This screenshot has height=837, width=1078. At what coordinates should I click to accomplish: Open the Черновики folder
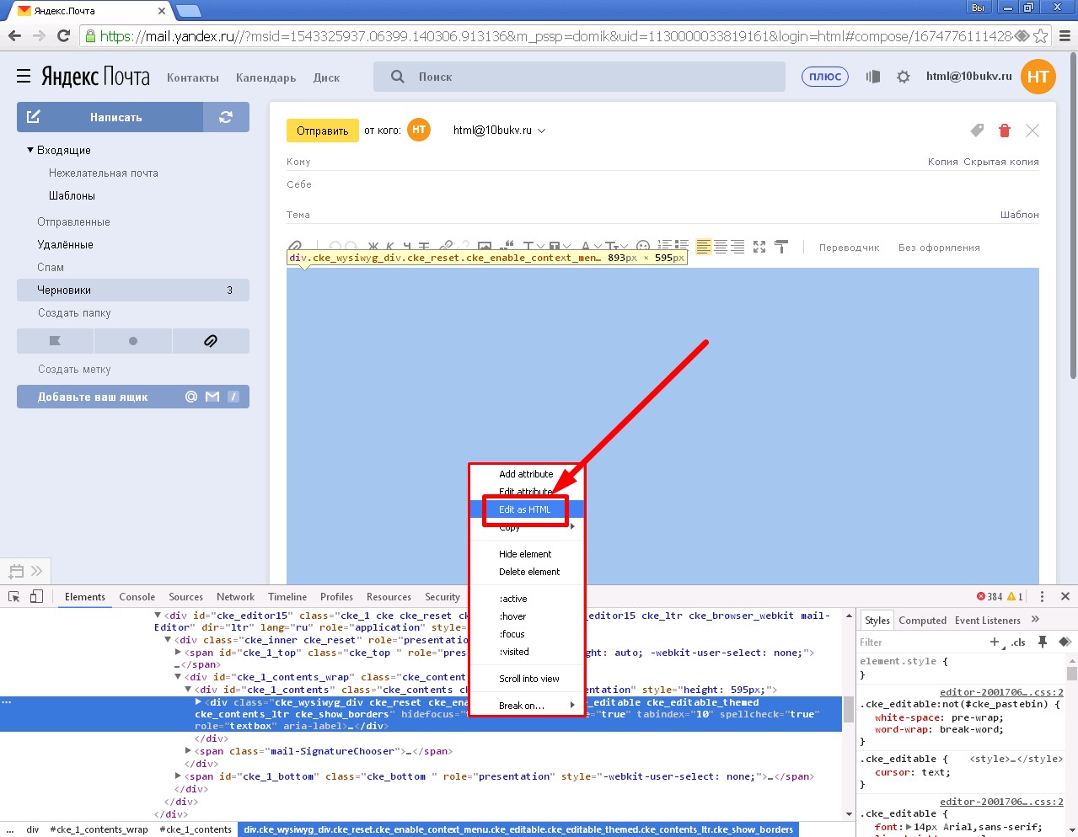(133, 290)
